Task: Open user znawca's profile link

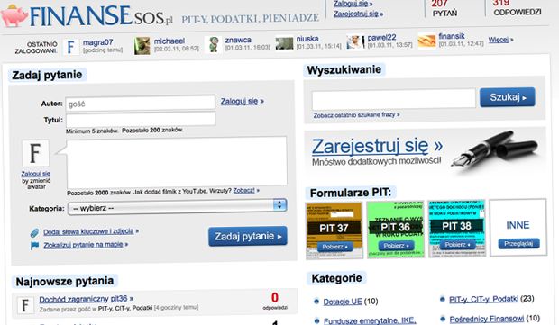Action: pos(238,40)
